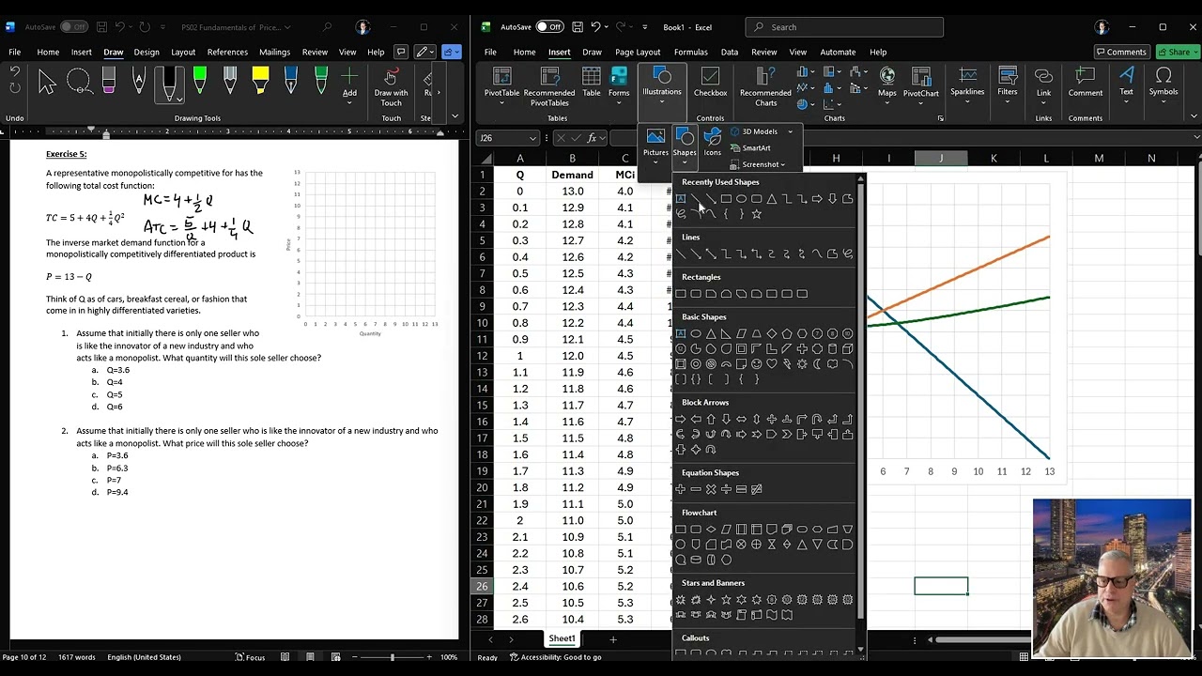The image size is (1202, 676).
Task: Open the Mailings tab in Word
Action: pyautogui.click(x=274, y=52)
